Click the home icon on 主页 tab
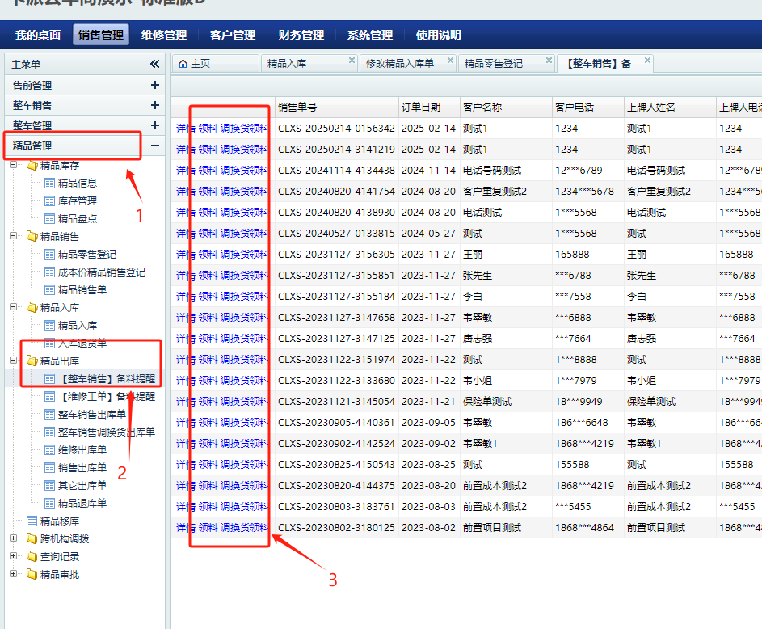The width and height of the screenshot is (762, 629). (183, 64)
